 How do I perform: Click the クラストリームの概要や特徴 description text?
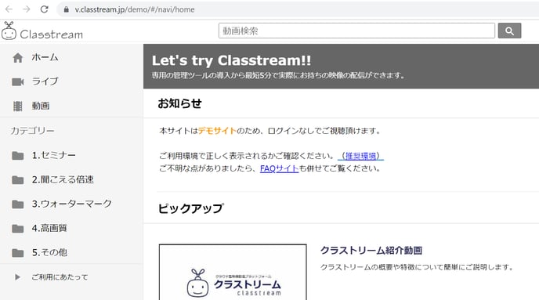coord(417,267)
